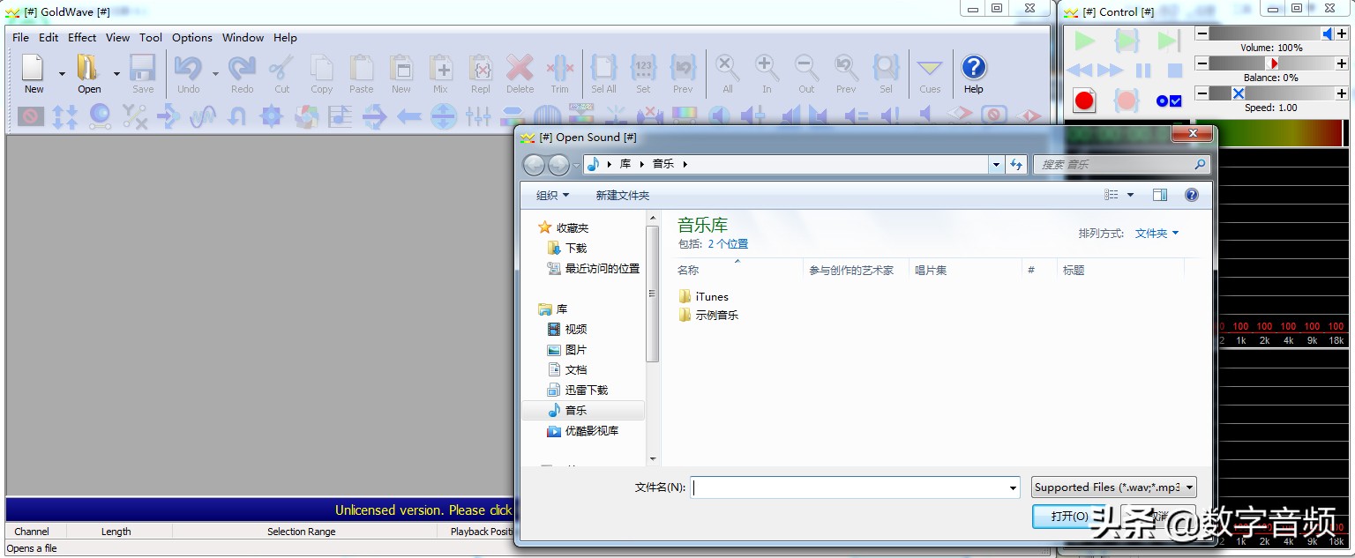Select the iTunes folder in the music library
Image resolution: width=1355 pixels, height=558 pixels.
[711, 296]
